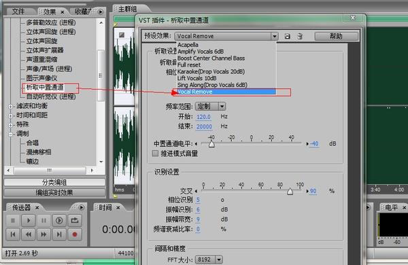Edit the 交叉 percentage value 90
This screenshot has width=408, height=265.
pyautogui.click(x=313, y=191)
